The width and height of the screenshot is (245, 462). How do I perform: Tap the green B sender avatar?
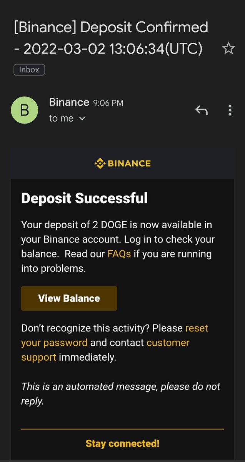pos(25,110)
